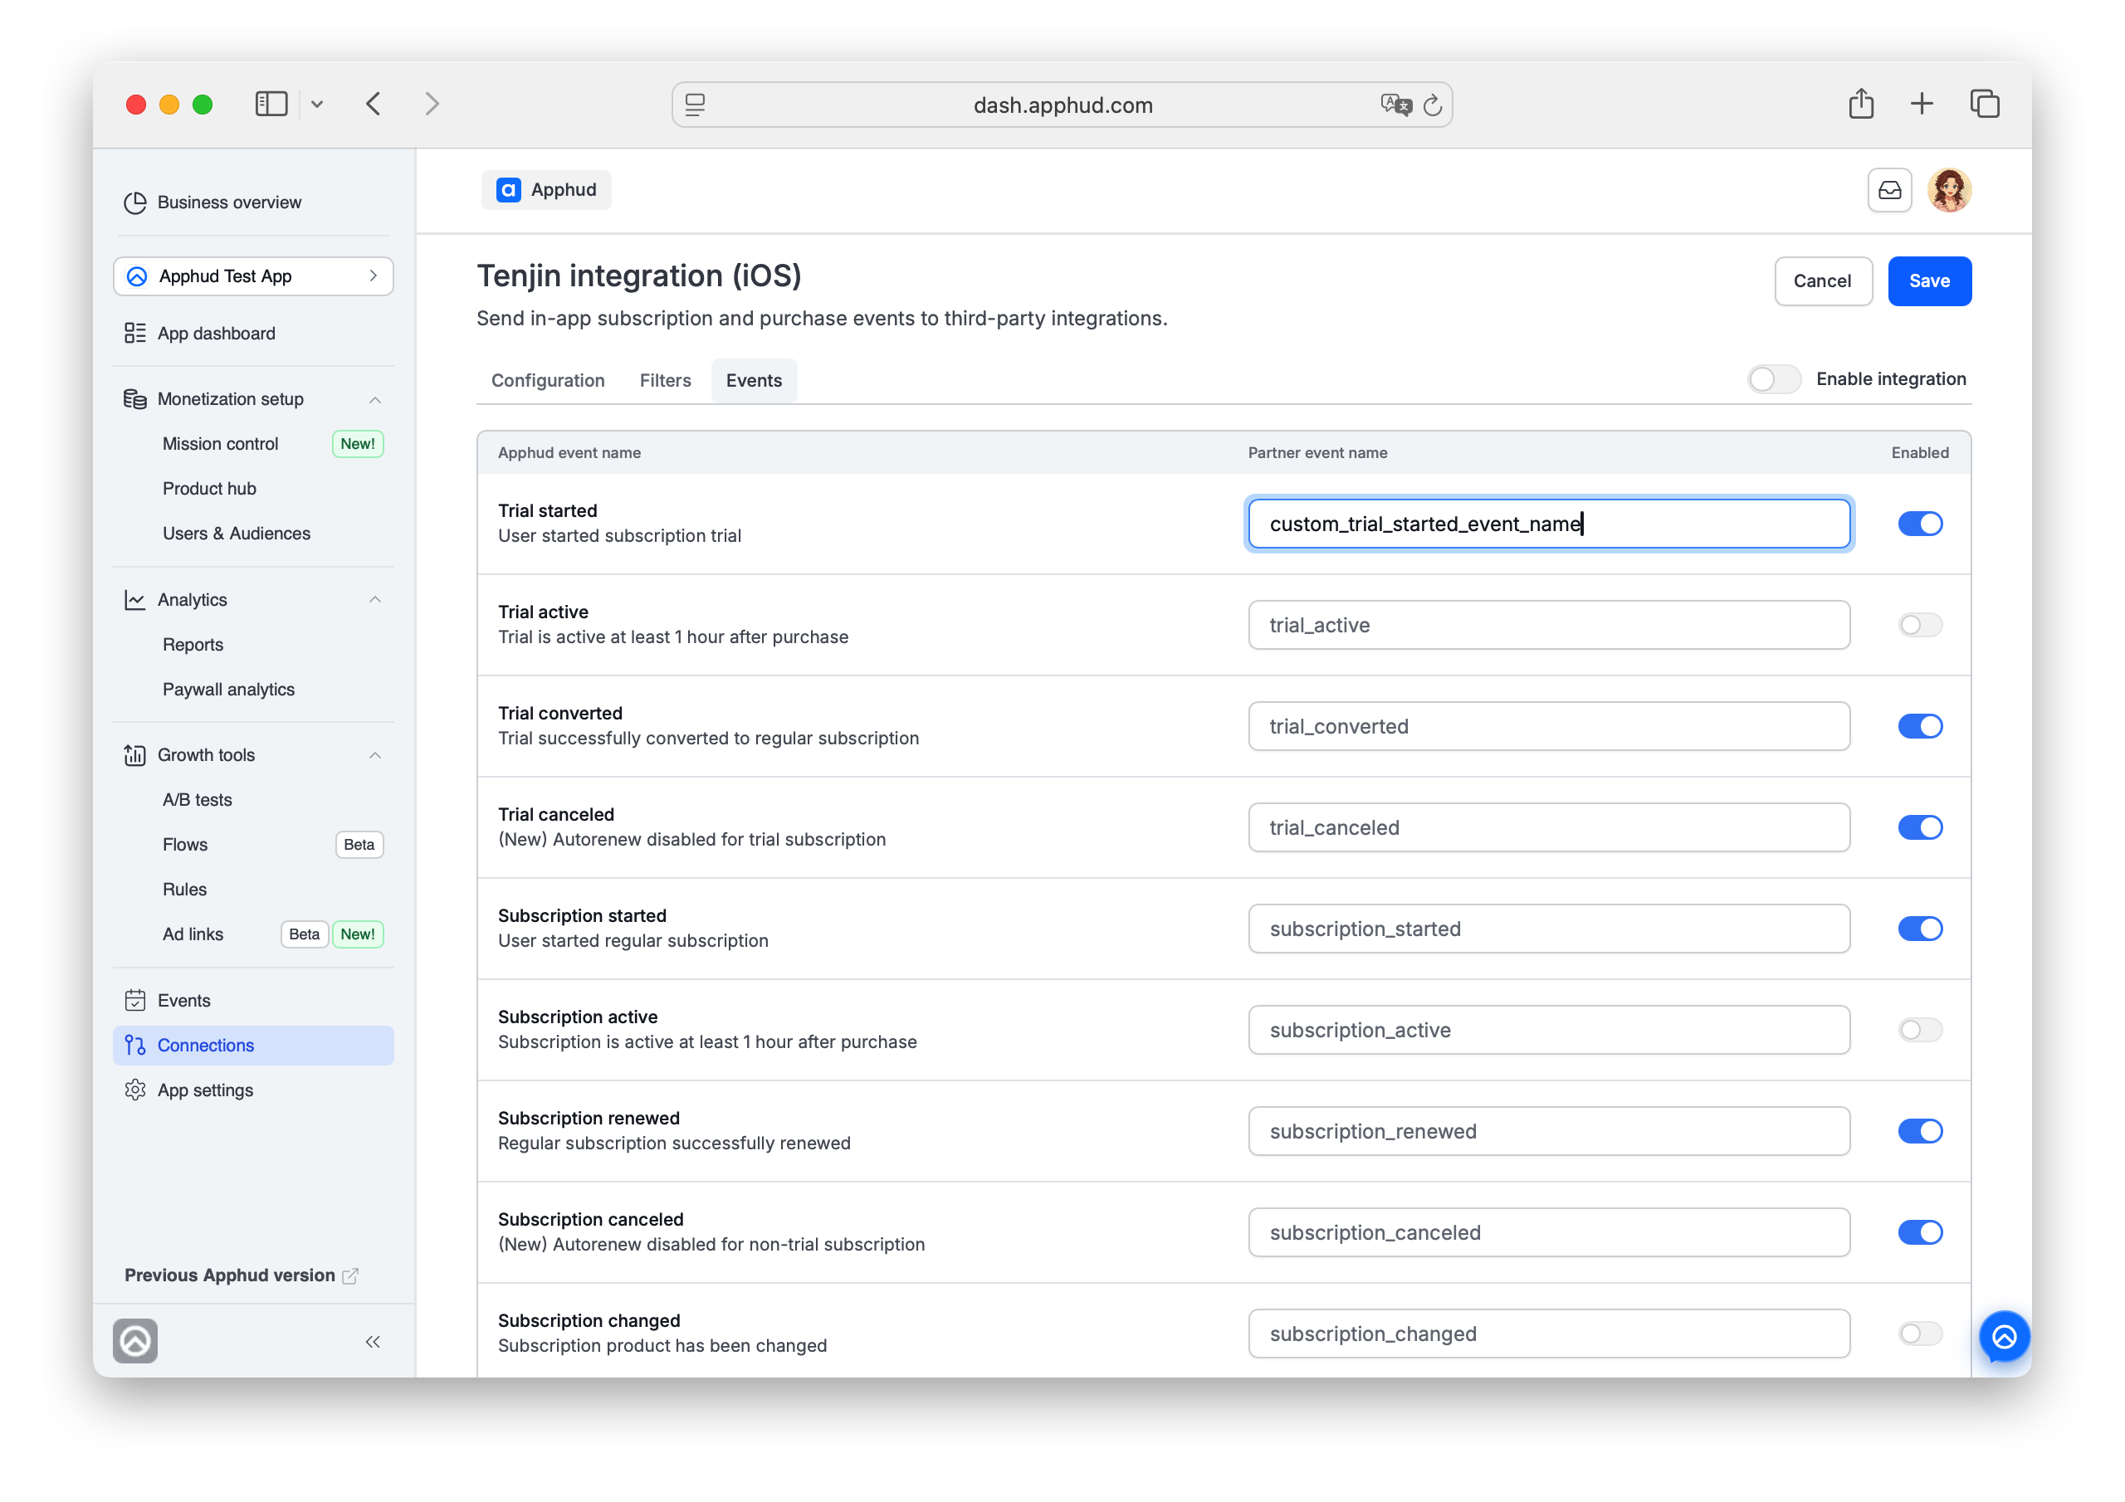Click the translate icon in address bar
This screenshot has height=1502, width=2125.
[1395, 105]
